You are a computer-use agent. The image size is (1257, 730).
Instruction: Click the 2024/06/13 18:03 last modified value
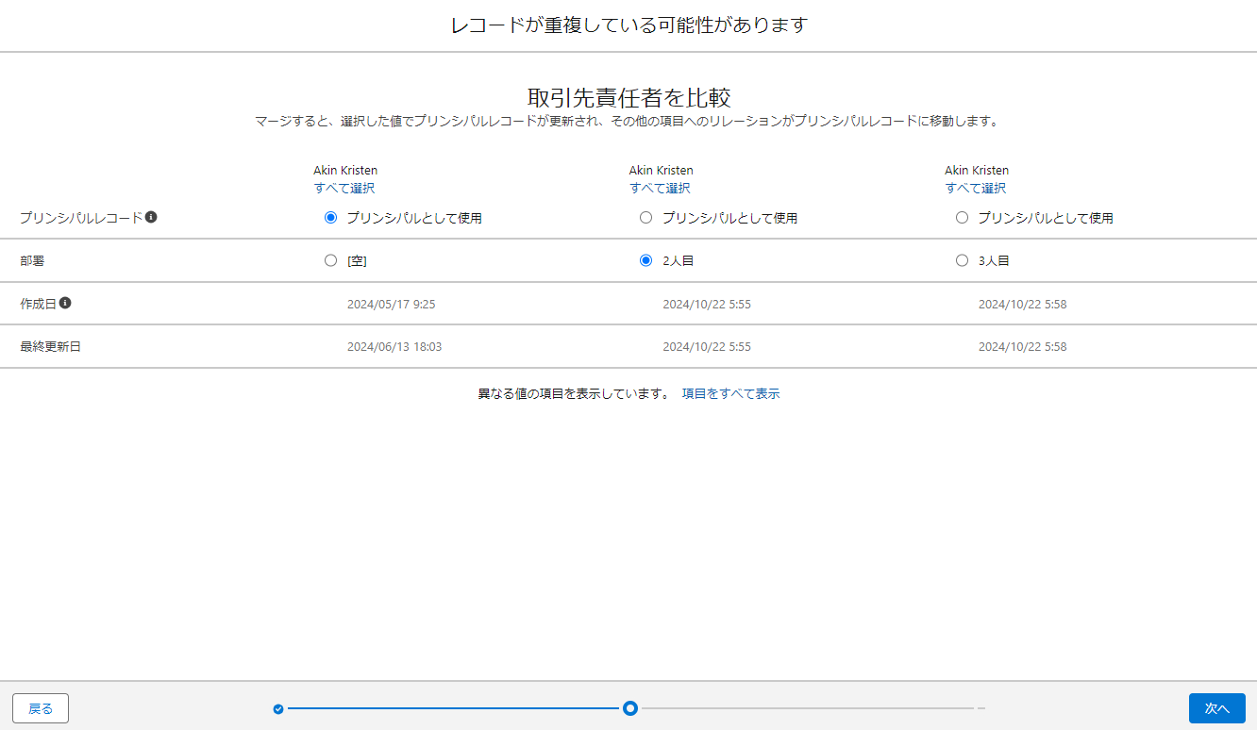coord(394,347)
